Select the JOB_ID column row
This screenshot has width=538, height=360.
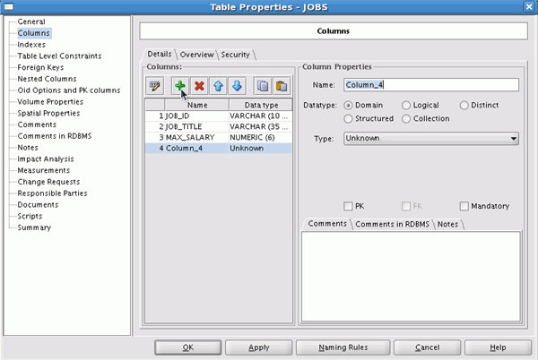tap(219, 116)
